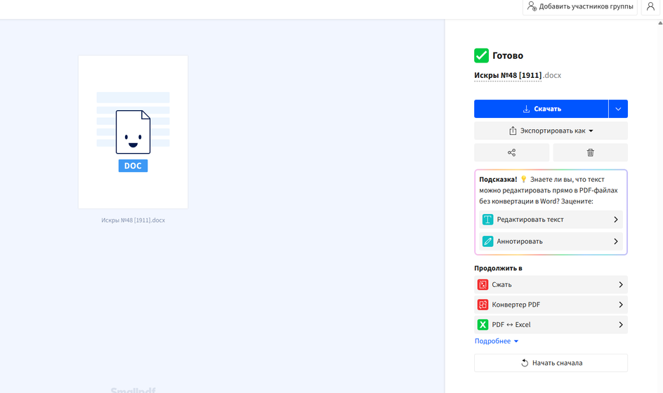This screenshot has height=393, width=663.
Task: Click the scrollbar up arrow at right edge
Action: [x=660, y=23]
